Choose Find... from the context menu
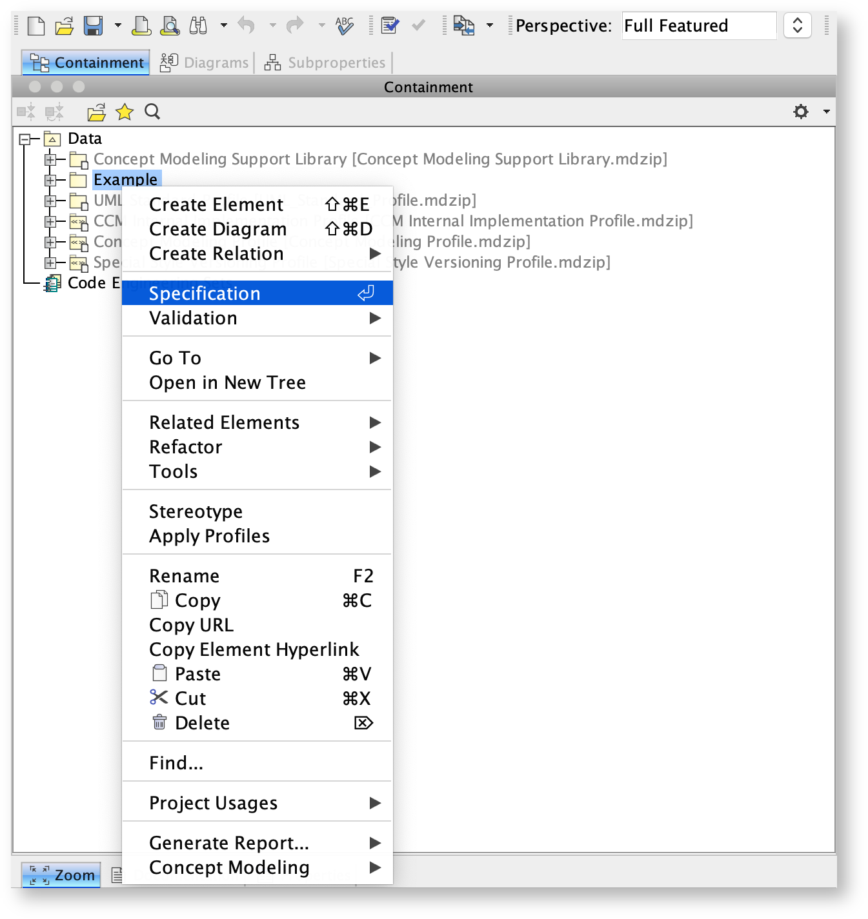868x919 pixels. [x=257, y=763]
